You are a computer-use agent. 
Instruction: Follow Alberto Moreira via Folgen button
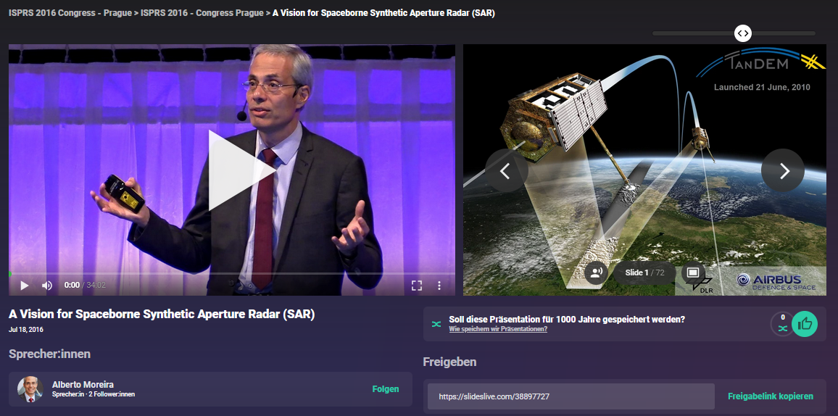click(386, 388)
